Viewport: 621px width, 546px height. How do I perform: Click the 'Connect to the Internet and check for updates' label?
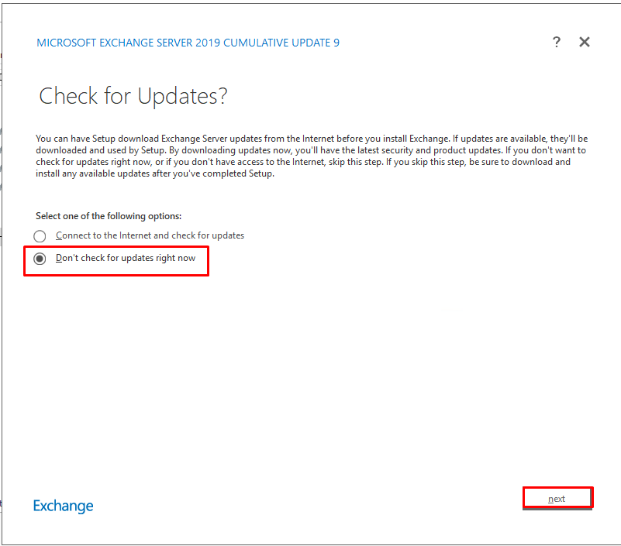(150, 235)
